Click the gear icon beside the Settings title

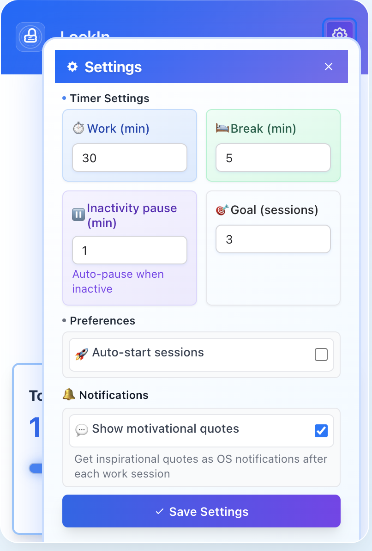coord(72,67)
